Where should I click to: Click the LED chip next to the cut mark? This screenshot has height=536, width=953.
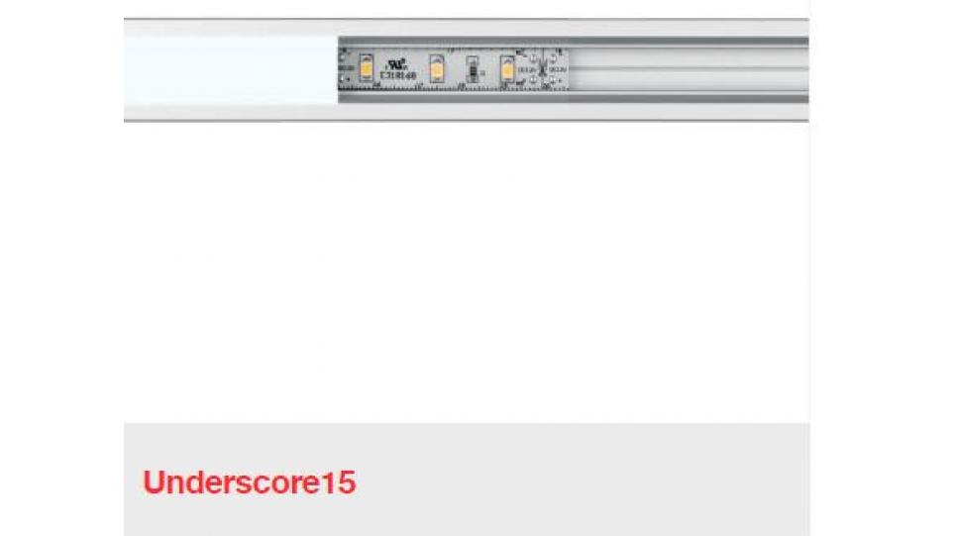click(507, 68)
